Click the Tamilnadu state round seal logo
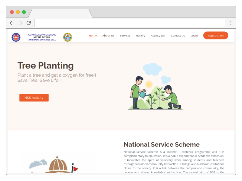The image size is (242, 181). click(x=67, y=37)
